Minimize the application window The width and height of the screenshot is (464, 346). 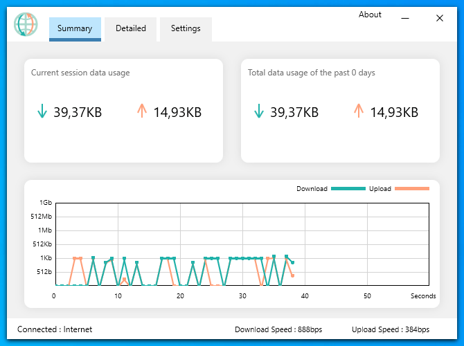(405, 19)
